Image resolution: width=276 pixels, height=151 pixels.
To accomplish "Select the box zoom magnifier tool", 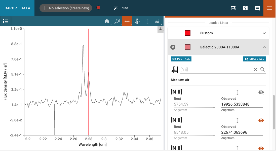I will pos(117,21).
